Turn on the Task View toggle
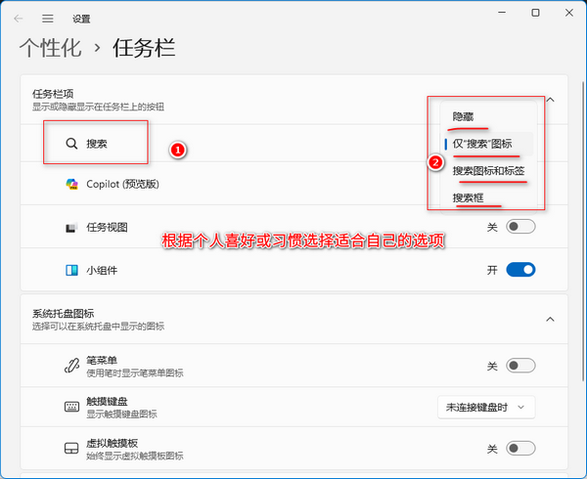Image resolution: width=587 pixels, height=479 pixels. 520,227
